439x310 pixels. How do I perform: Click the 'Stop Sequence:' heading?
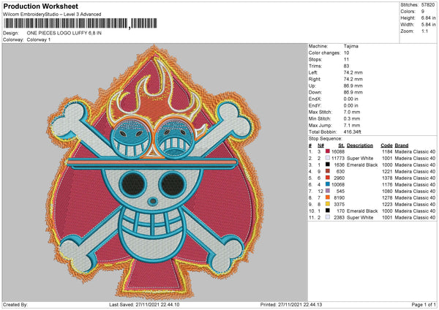pyautogui.click(x=326, y=138)
